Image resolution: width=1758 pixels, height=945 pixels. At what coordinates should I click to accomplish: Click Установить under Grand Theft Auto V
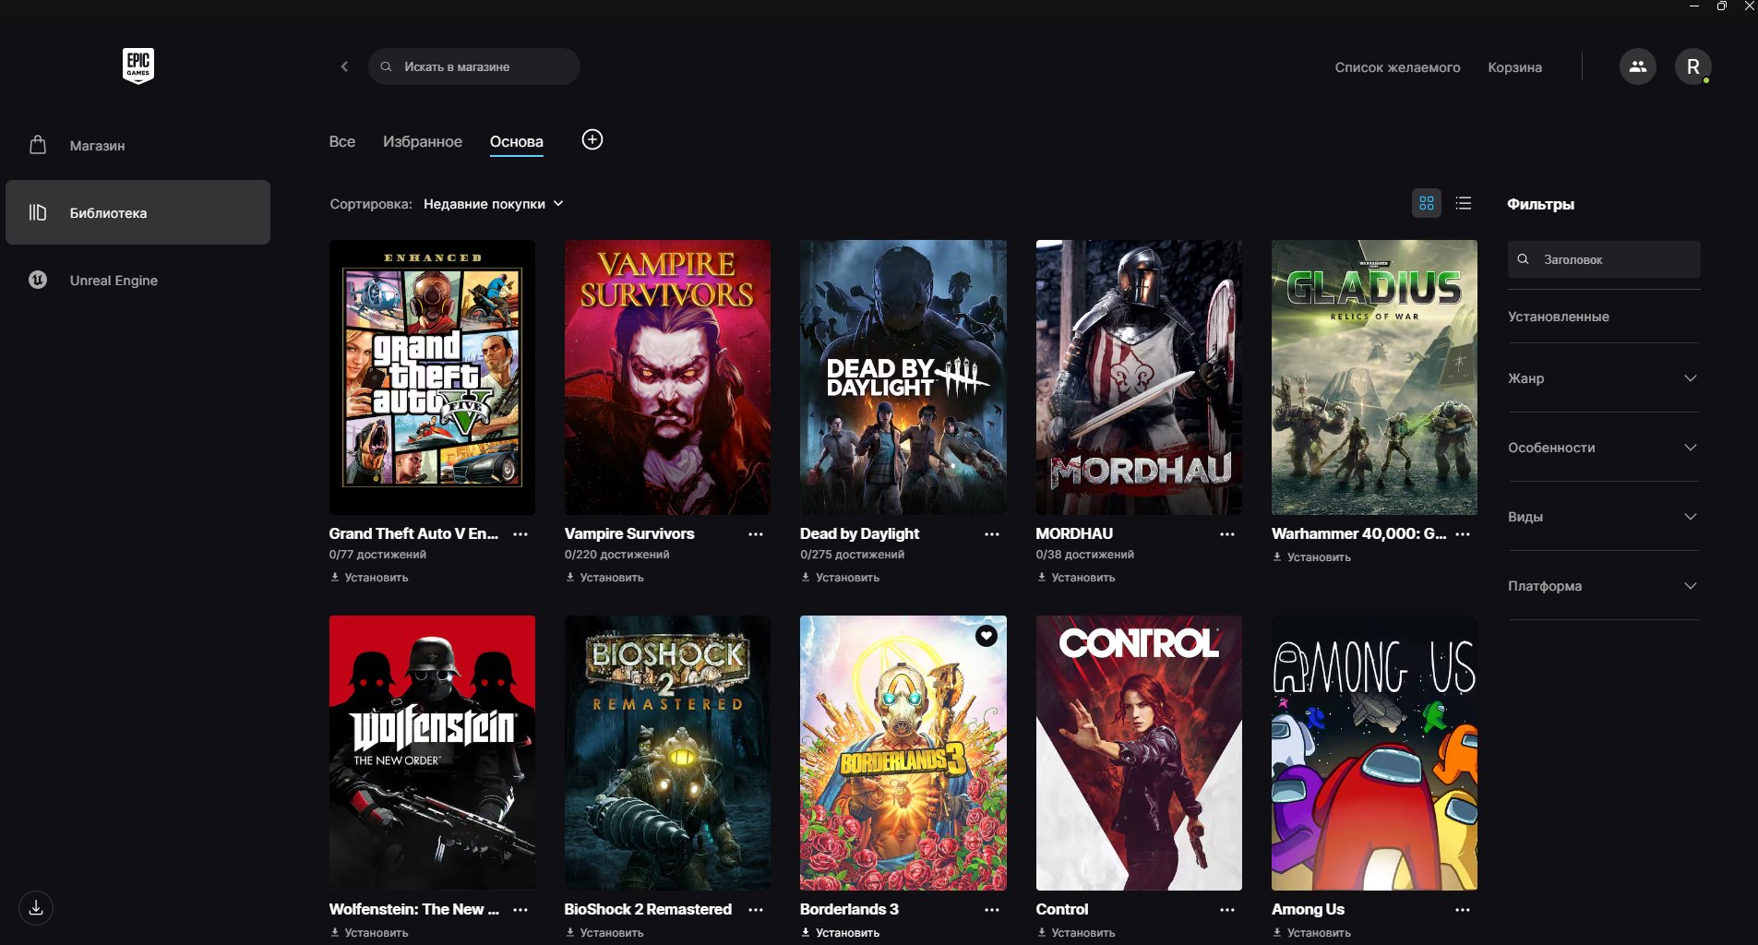tap(369, 578)
